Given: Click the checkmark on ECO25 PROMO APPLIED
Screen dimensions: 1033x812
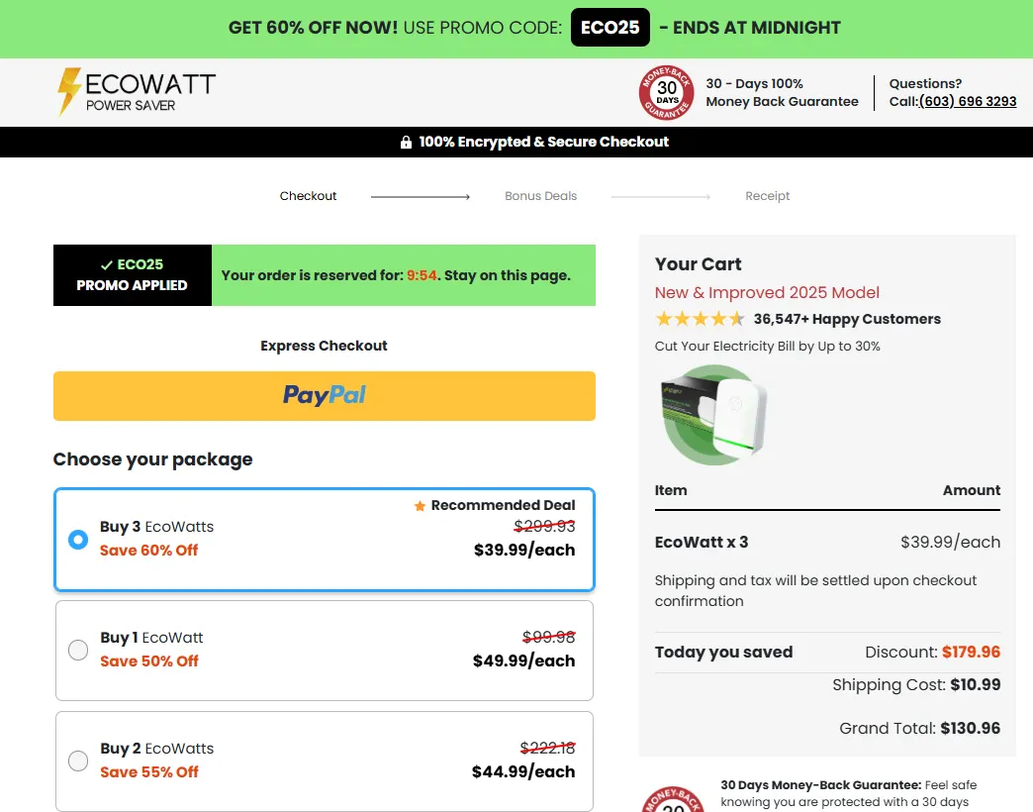Looking at the screenshot, I should click(x=105, y=265).
